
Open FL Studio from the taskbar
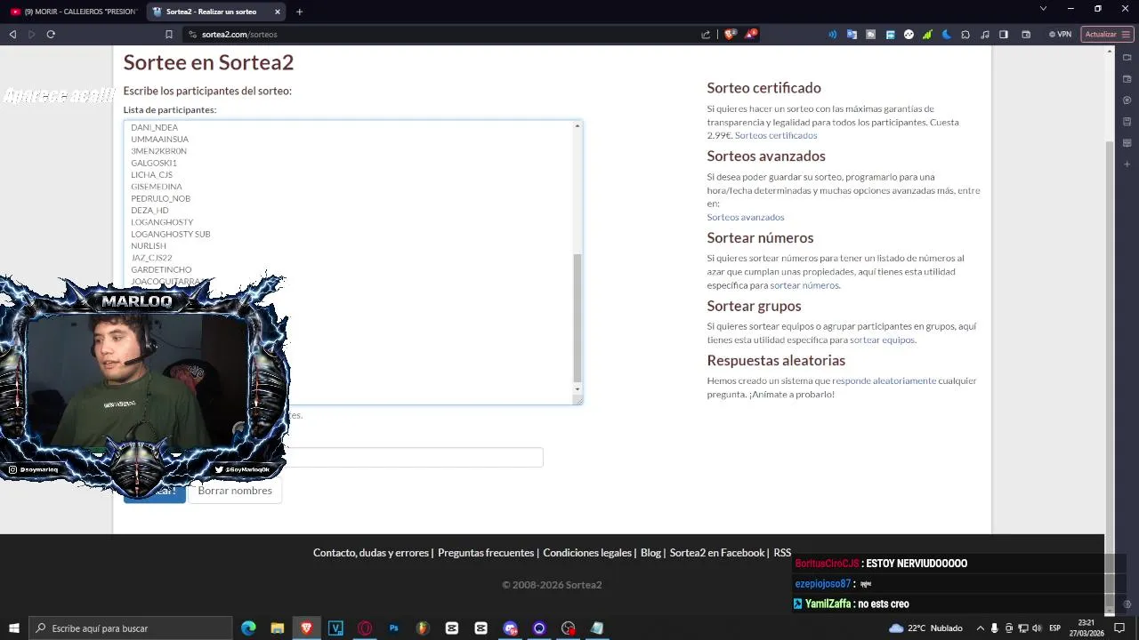click(x=423, y=628)
